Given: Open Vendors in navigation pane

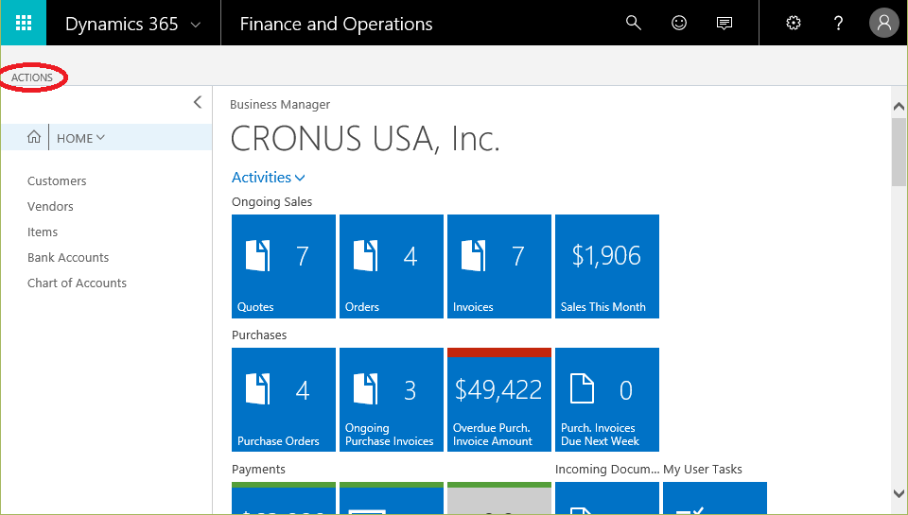Looking at the screenshot, I should tap(50, 207).
